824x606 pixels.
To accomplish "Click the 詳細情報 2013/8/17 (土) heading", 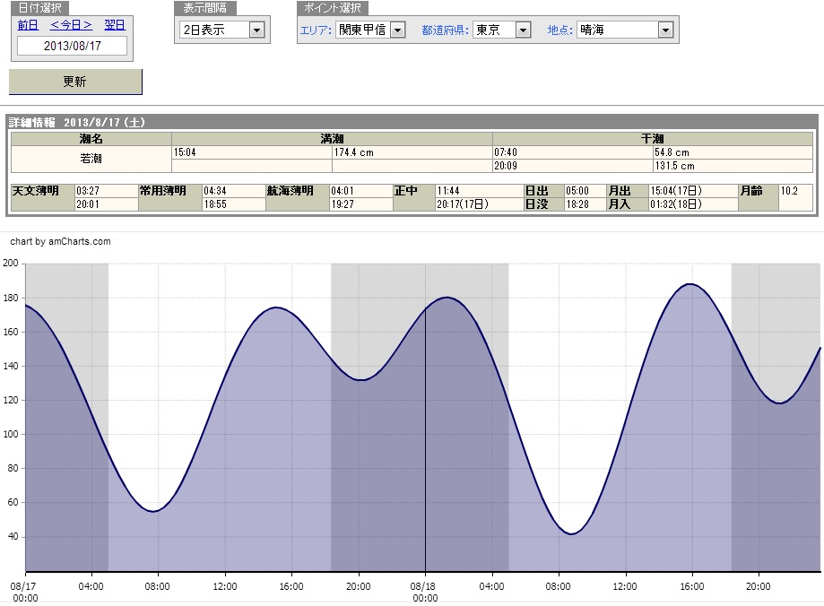I will coord(77,123).
